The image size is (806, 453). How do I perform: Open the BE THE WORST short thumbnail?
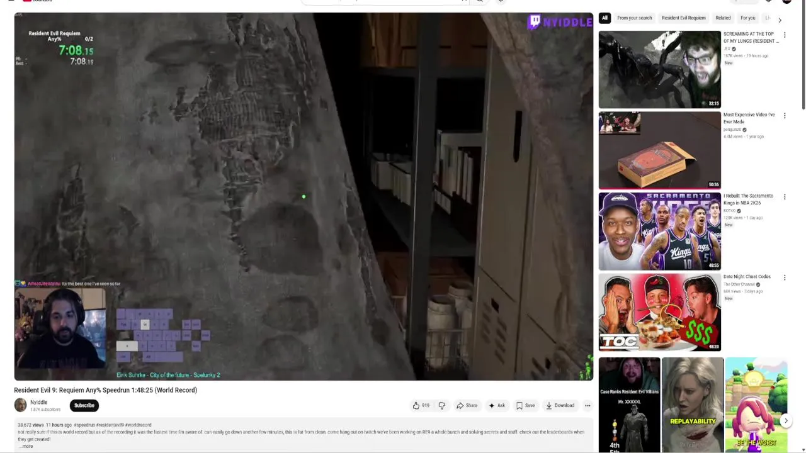pos(756,405)
